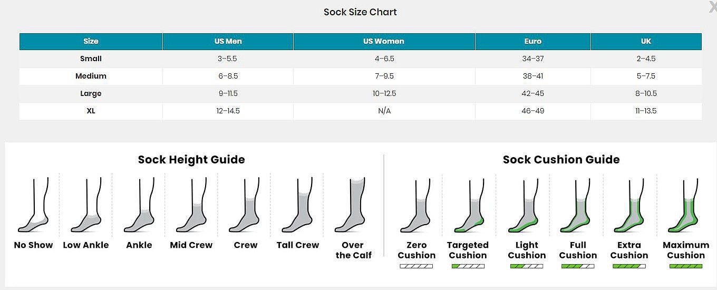Click the Crew sock illustration

click(x=244, y=205)
